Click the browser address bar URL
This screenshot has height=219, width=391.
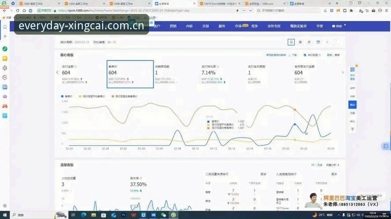[x=124, y=11]
